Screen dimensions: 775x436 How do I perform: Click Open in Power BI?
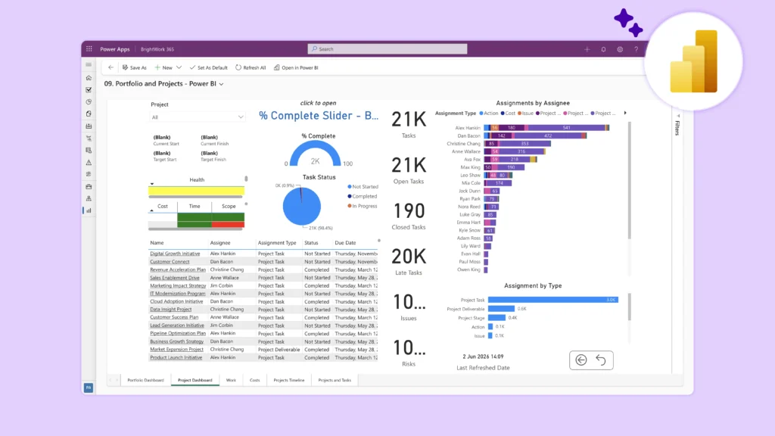[x=296, y=67]
